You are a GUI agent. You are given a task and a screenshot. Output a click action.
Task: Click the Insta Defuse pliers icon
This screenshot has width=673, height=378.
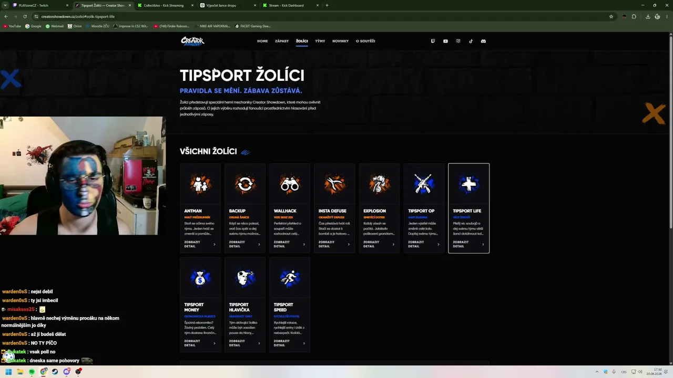[x=334, y=184]
